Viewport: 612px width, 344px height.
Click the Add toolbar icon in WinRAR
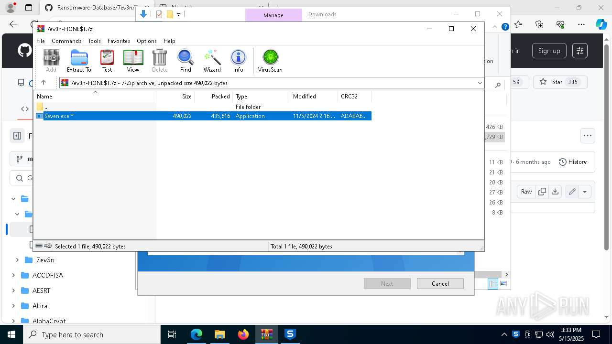pos(51,61)
